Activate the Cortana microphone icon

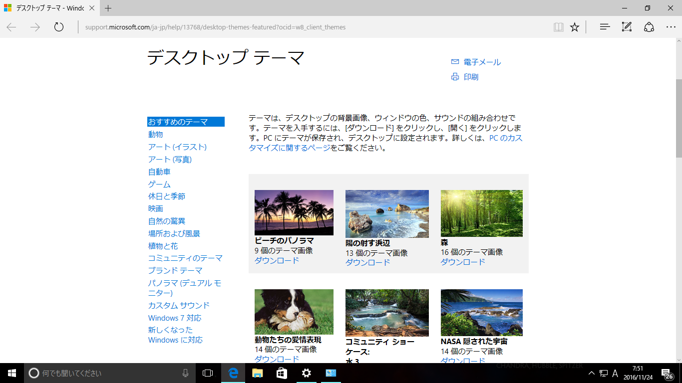tap(186, 373)
